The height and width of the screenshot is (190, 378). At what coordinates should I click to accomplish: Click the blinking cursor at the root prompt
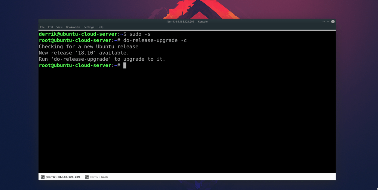click(x=124, y=65)
